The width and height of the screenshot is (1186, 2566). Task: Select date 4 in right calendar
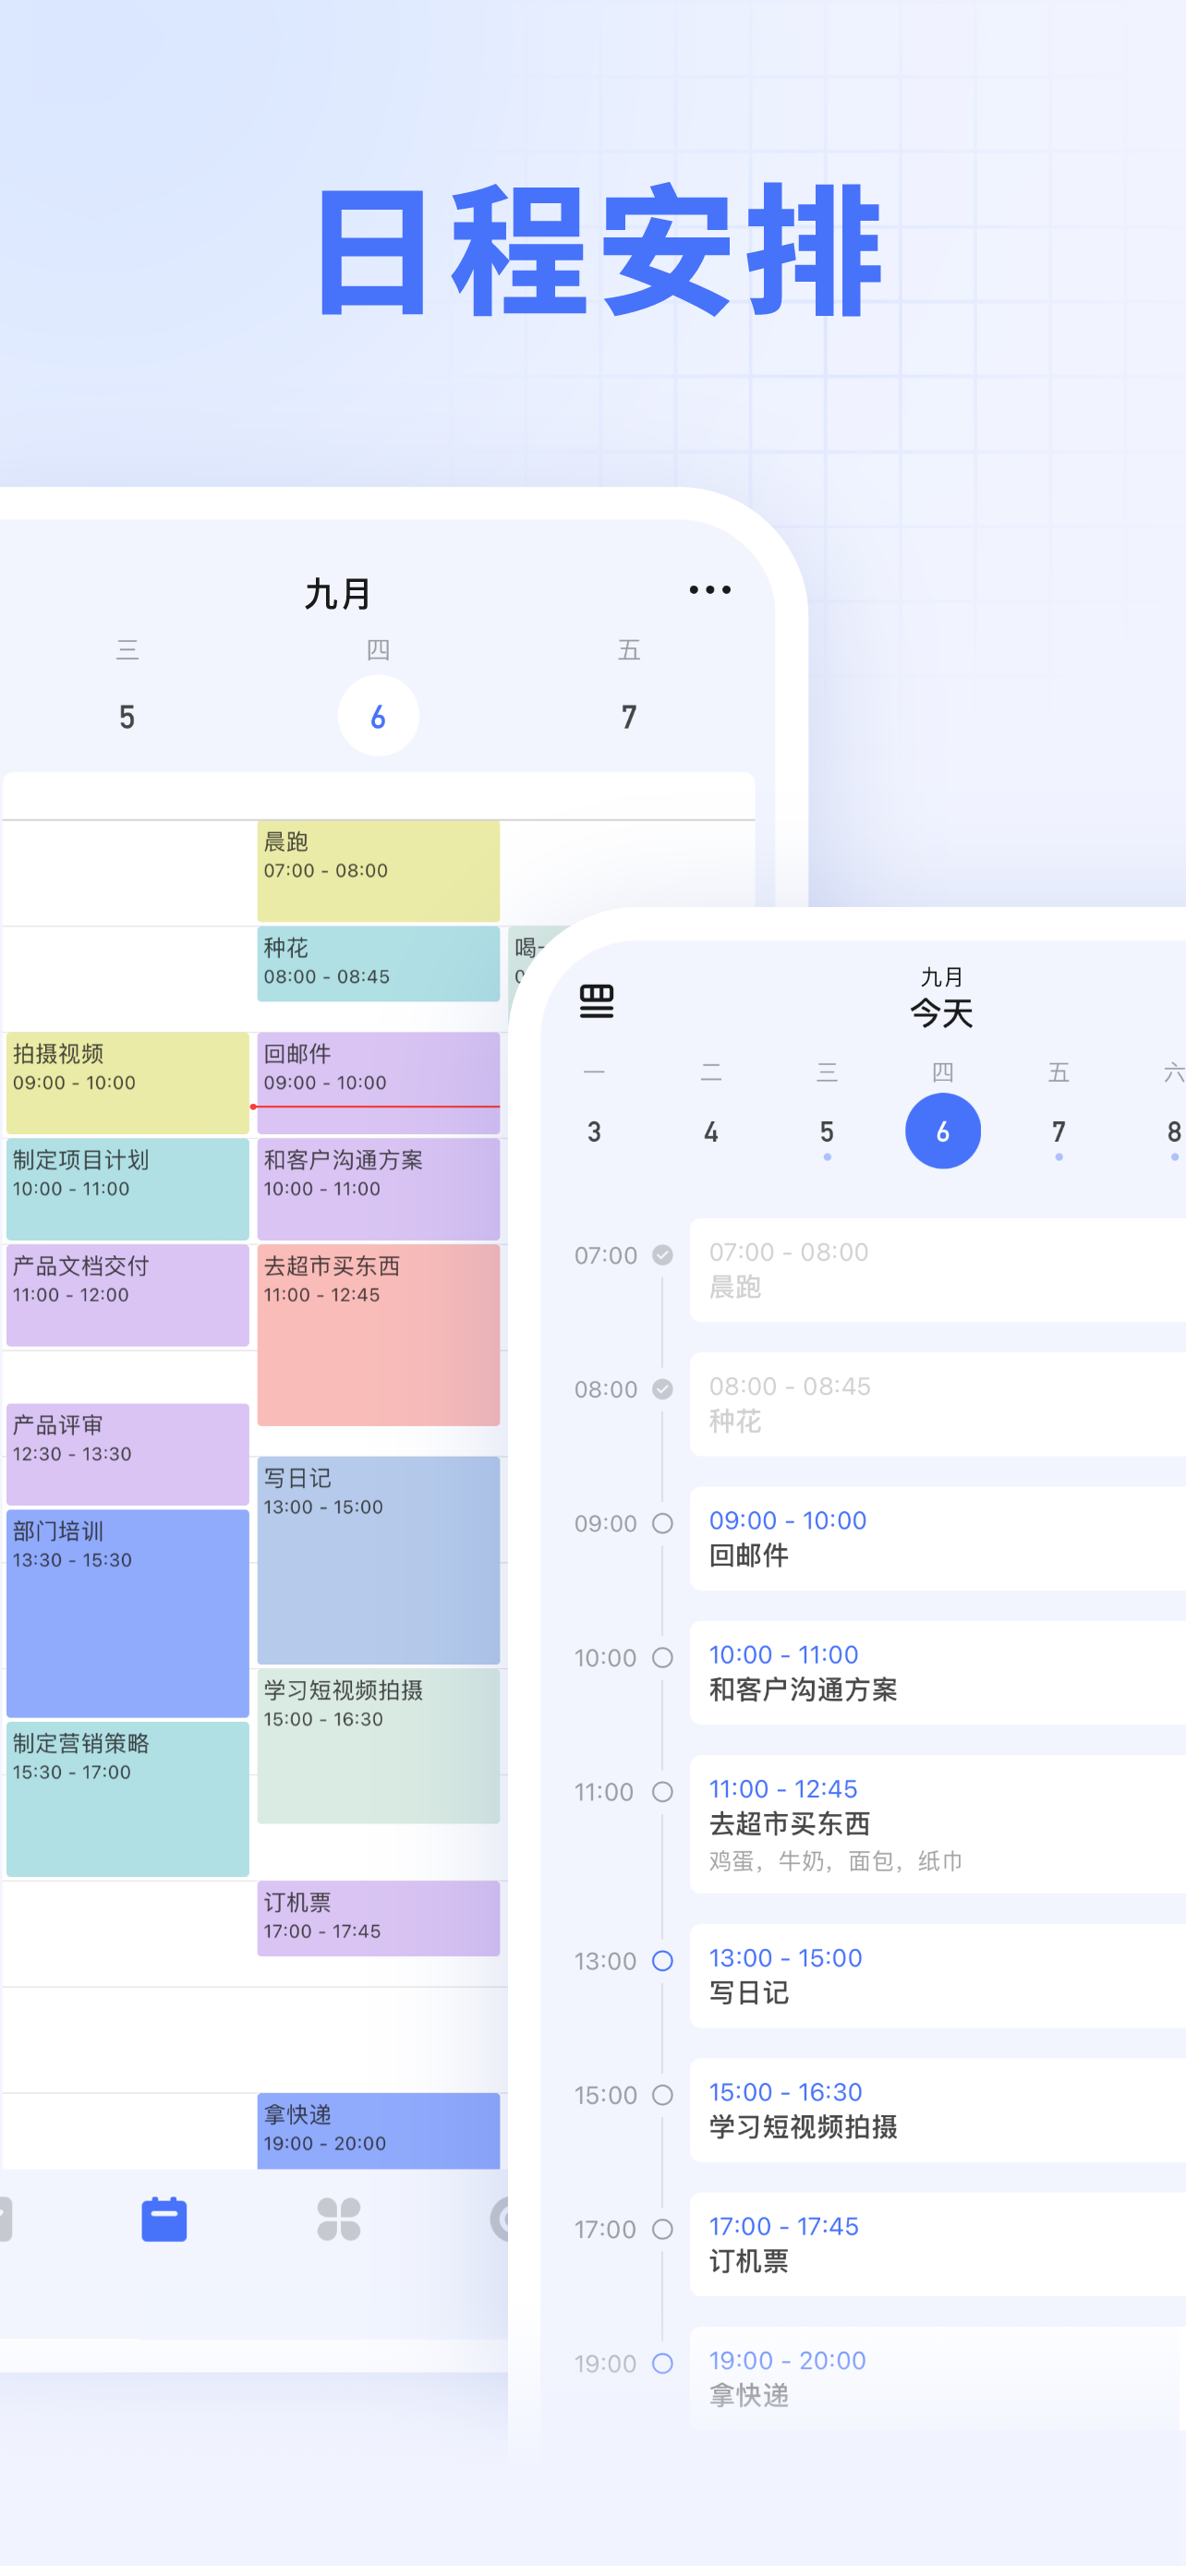pos(711,1132)
